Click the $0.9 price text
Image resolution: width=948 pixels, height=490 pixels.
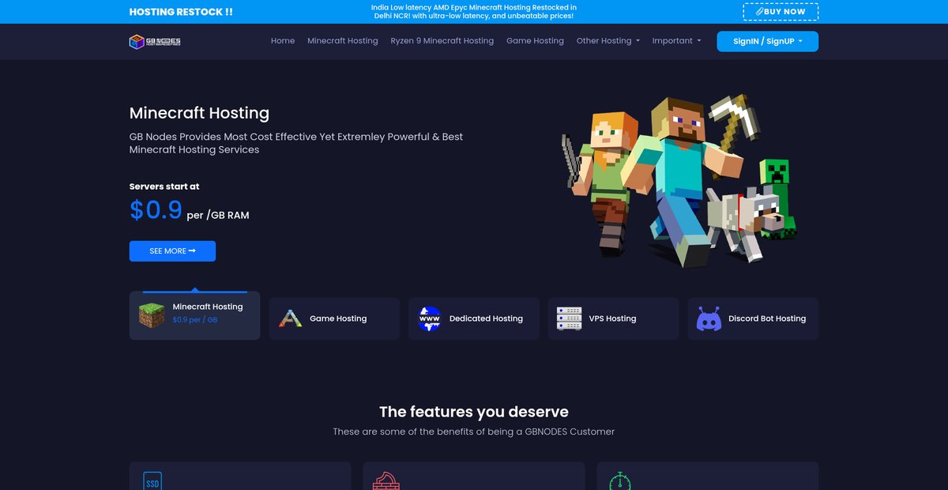click(156, 209)
